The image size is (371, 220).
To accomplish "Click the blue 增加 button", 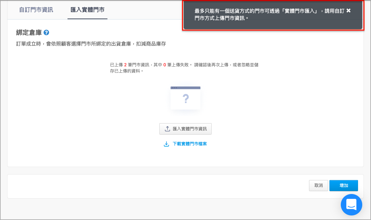I will tap(343, 186).
